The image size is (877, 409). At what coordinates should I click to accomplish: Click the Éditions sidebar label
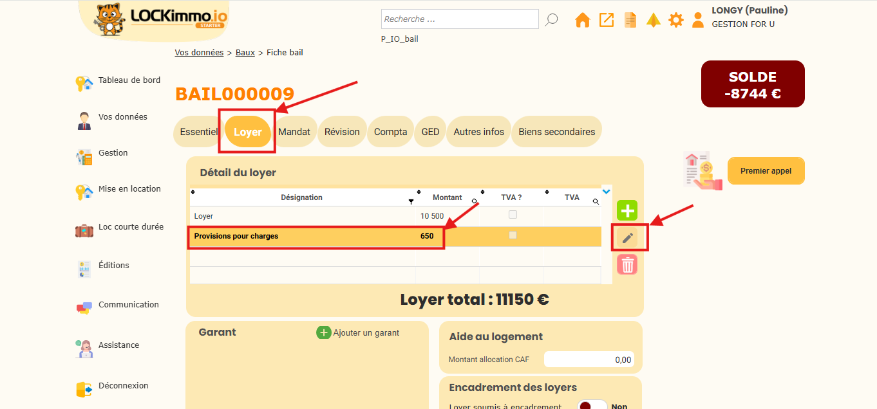114,266
